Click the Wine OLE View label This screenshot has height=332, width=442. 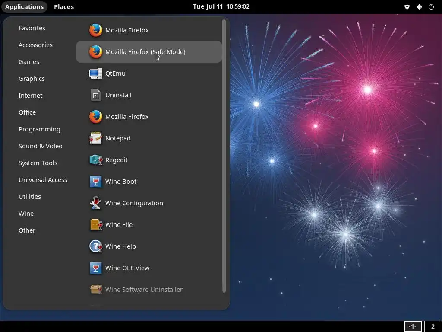click(x=127, y=268)
